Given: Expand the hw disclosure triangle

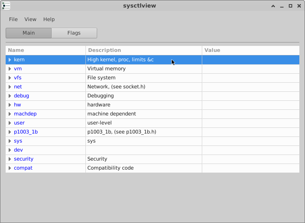Looking at the screenshot, I should 10,105.
